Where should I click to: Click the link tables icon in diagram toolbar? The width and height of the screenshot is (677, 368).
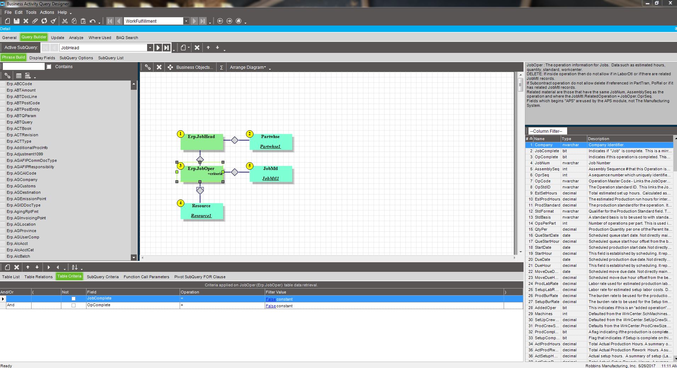[148, 67]
